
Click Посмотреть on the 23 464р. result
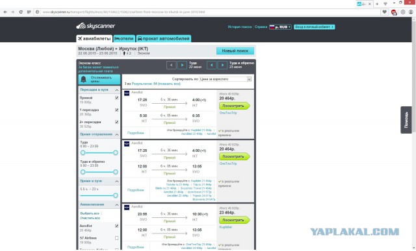[x=234, y=220]
